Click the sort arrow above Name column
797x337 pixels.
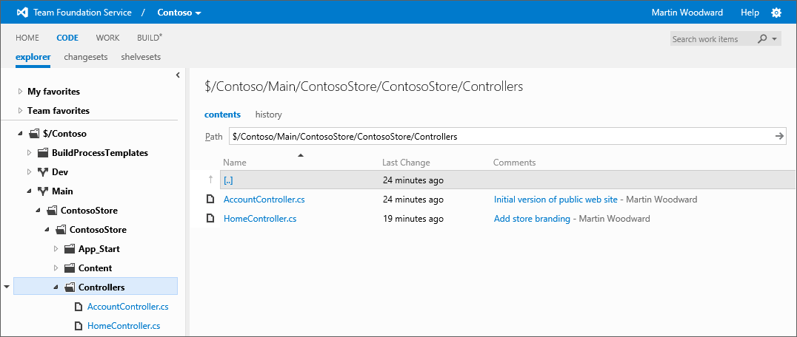[x=301, y=155]
